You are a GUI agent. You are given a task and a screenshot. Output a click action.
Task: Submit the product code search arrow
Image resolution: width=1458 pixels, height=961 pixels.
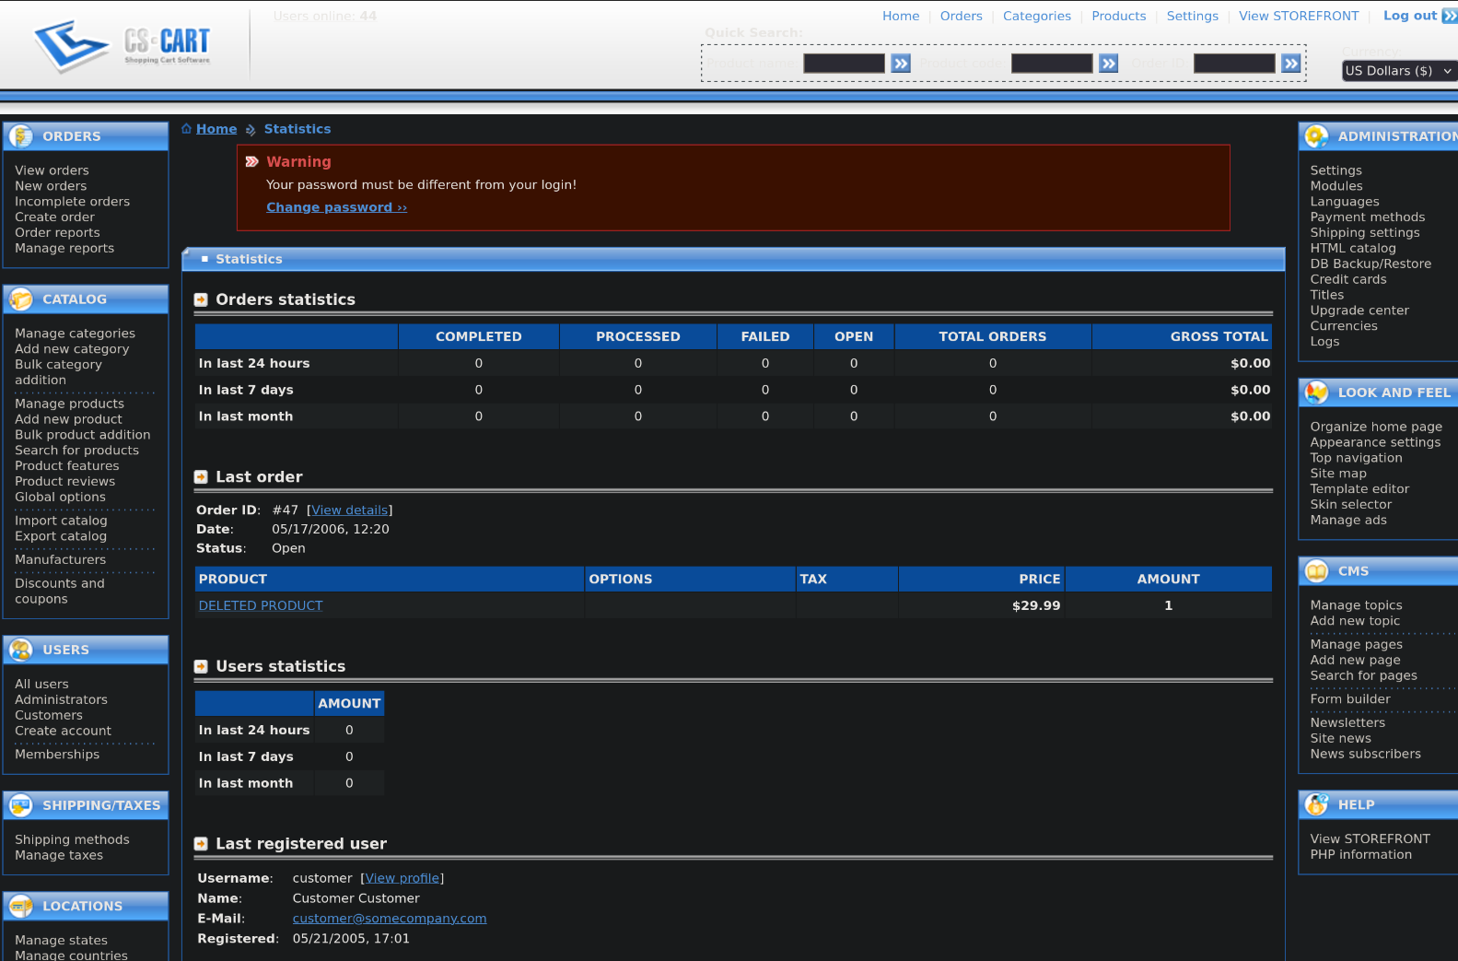pyautogui.click(x=1108, y=64)
